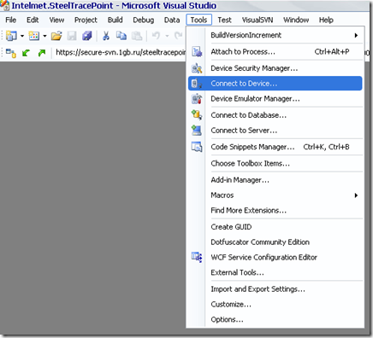Open the VisualSVN menu
Viewport: 373px width, 338px height.
tap(258, 20)
